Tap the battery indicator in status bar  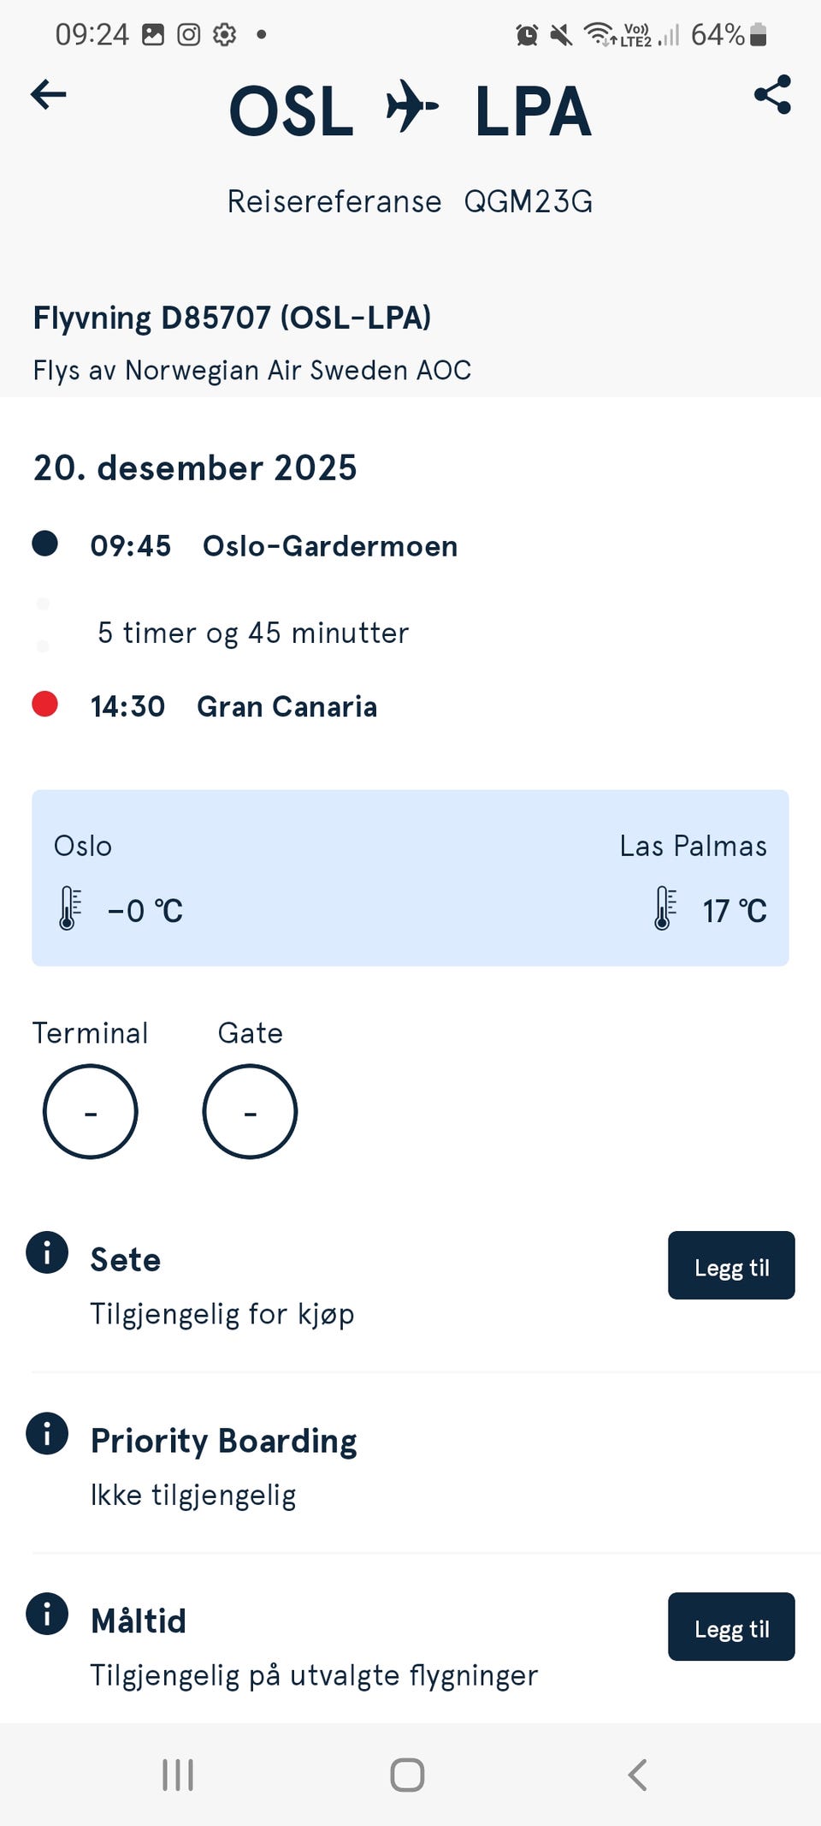click(x=758, y=34)
